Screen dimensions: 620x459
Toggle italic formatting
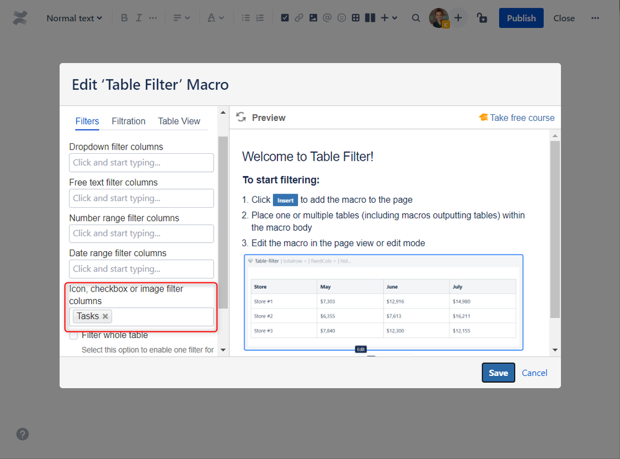click(x=139, y=18)
